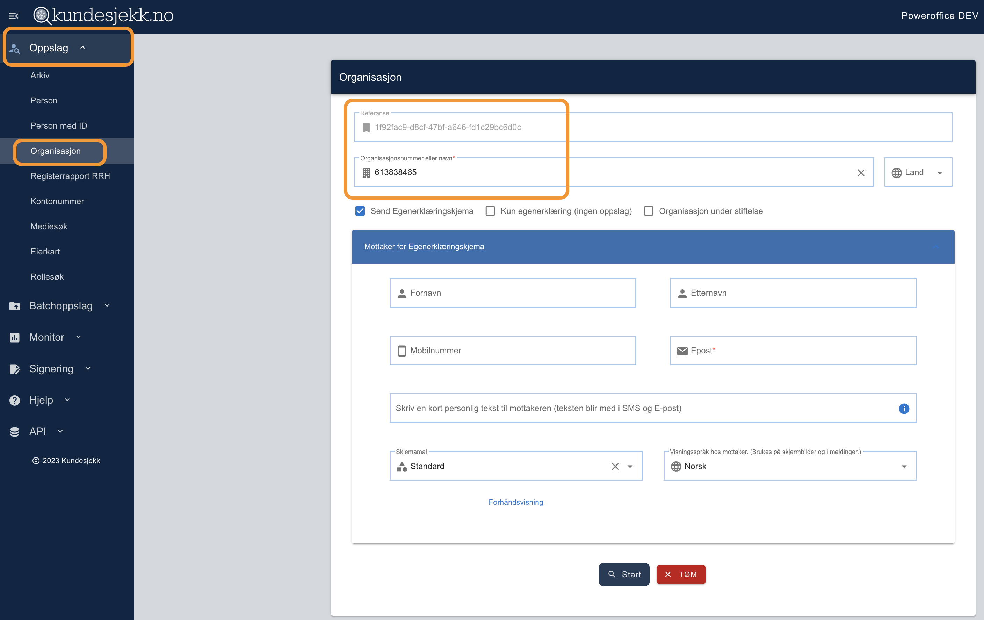Click the Oppslag person-search icon
The height and width of the screenshot is (620, 984).
(x=15, y=48)
